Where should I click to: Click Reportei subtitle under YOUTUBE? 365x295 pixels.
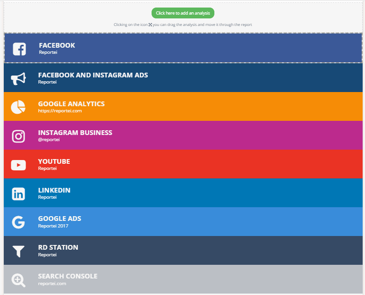click(47, 169)
